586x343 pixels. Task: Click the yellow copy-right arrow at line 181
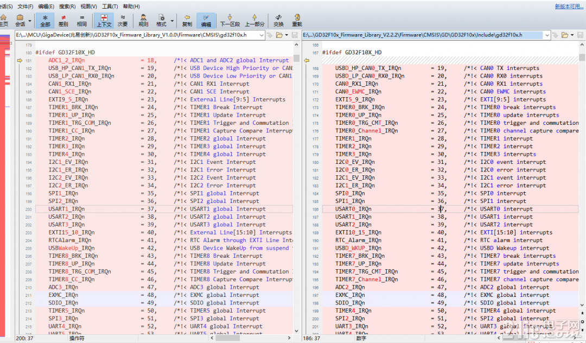tap(20, 60)
